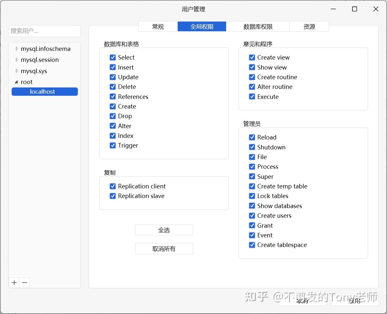Collapse the root tree node
The image size is (387, 314).
[16, 82]
